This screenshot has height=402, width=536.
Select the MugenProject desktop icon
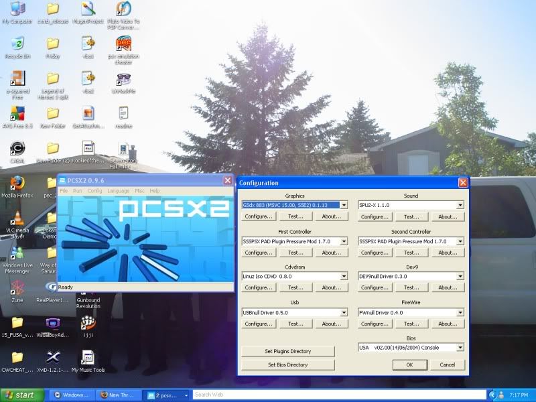pos(88,13)
